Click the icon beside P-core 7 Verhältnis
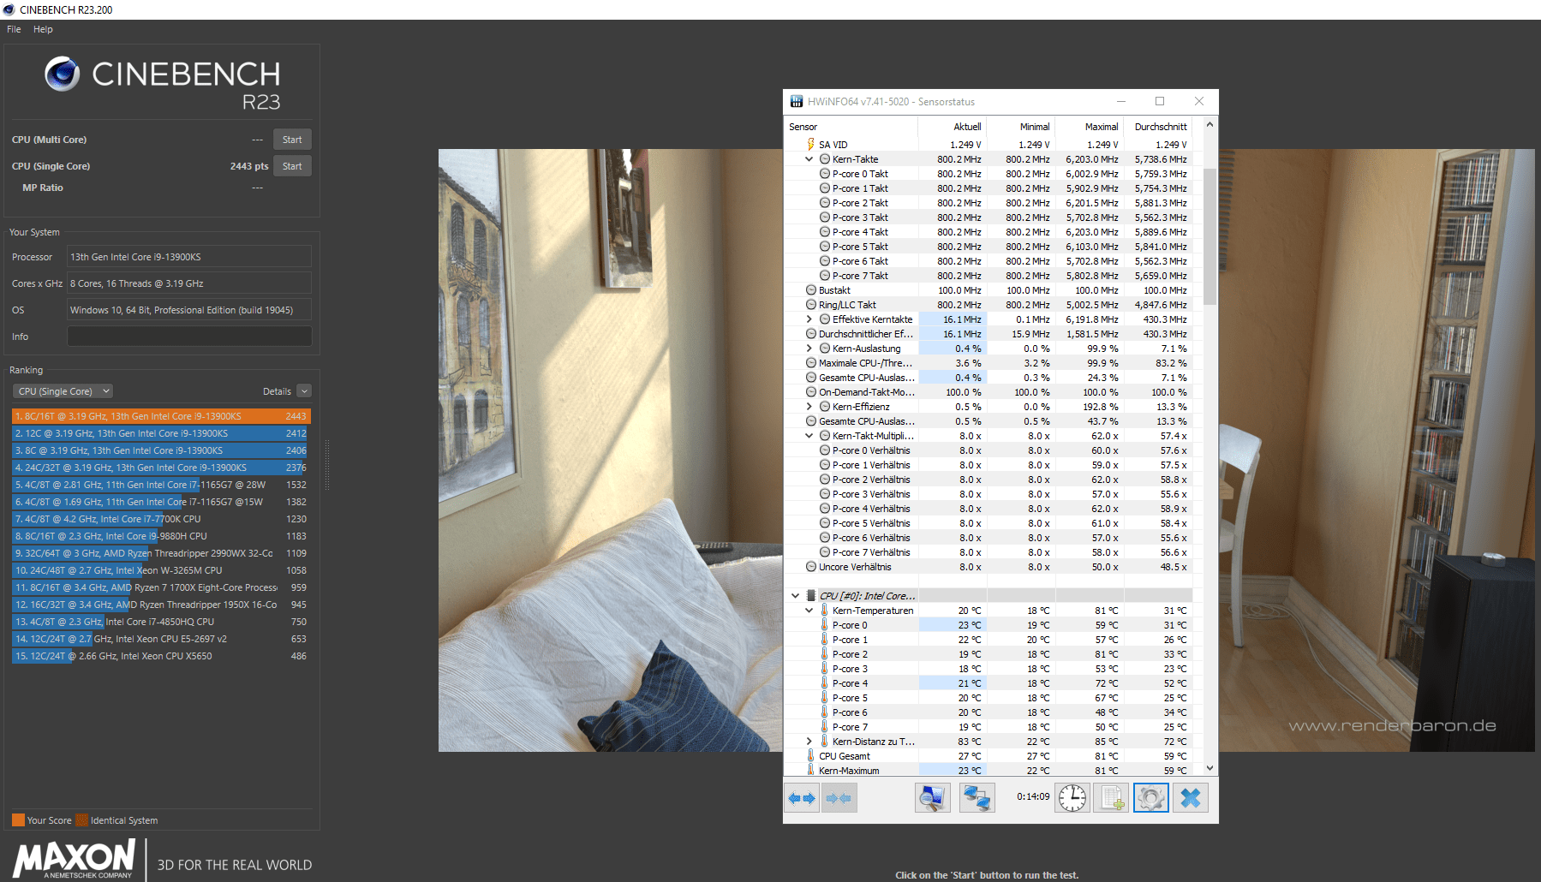 tap(824, 552)
